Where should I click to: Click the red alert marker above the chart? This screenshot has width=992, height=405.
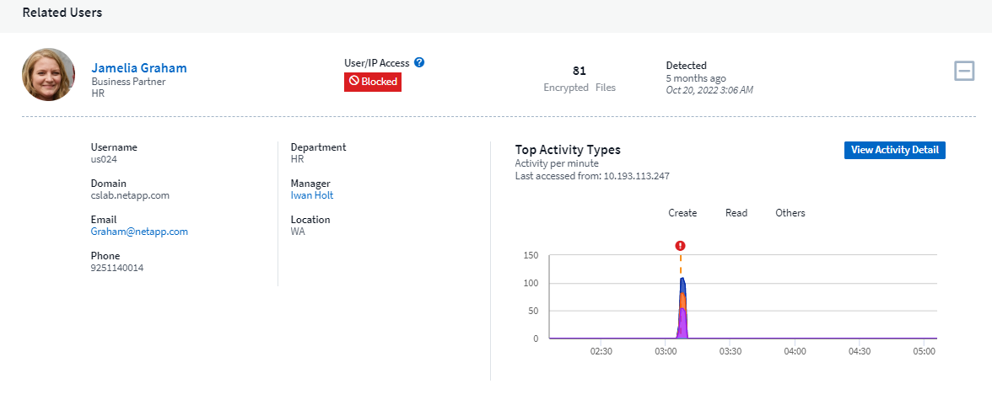coord(681,246)
